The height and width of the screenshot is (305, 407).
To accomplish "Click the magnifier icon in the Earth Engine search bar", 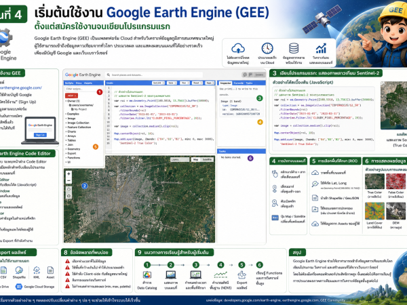I will tap(109, 75).
